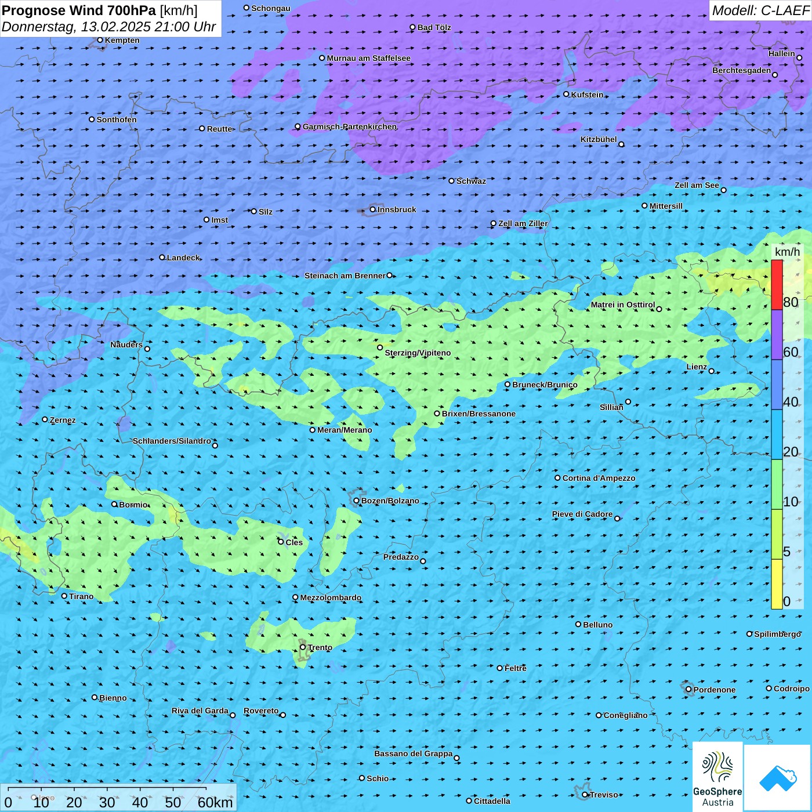Click the Garmisch-Partenkirchen marker dot

(298, 126)
